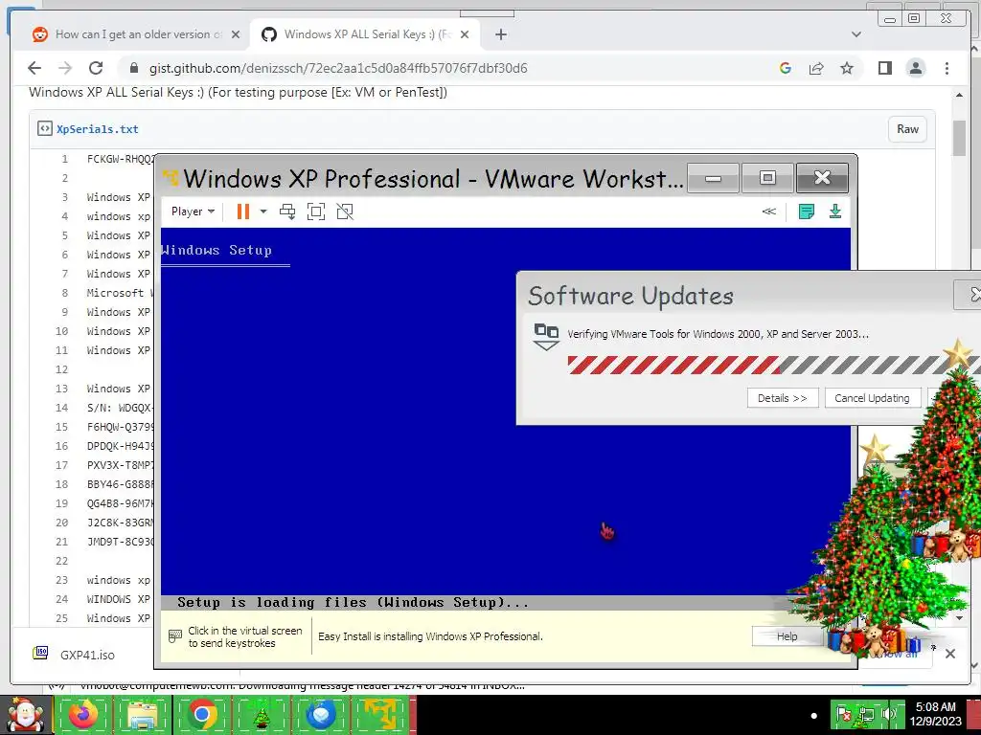Open the XpSerials.txt file link
The height and width of the screenshot is (735, 981).
pyautogui.click(x=98, y=129)
